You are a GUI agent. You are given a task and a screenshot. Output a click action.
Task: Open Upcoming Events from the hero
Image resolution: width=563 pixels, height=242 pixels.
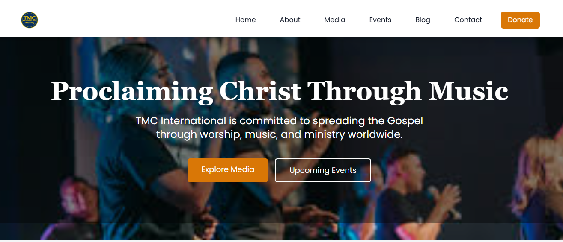click(x=323, y=170)
